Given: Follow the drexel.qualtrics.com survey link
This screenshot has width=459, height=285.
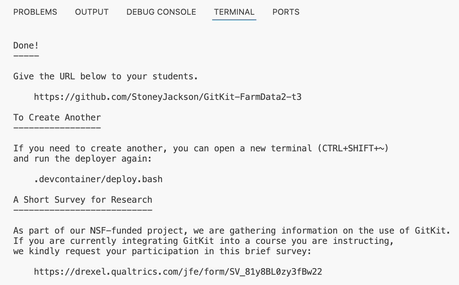Looking at the screenshot, I should [178, 272].
